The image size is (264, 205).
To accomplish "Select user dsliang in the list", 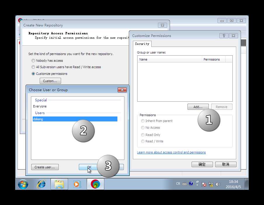I will [x=75, y=119].
